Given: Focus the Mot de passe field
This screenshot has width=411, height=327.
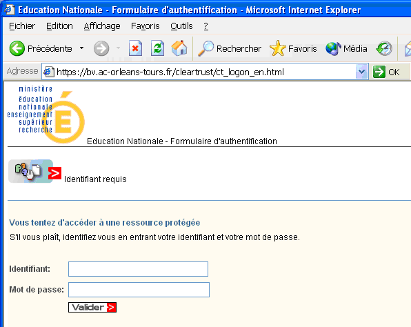Looking at the screenshot, I should click(139, 290).
